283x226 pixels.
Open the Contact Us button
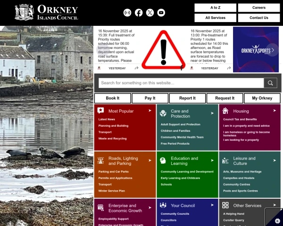259,18
